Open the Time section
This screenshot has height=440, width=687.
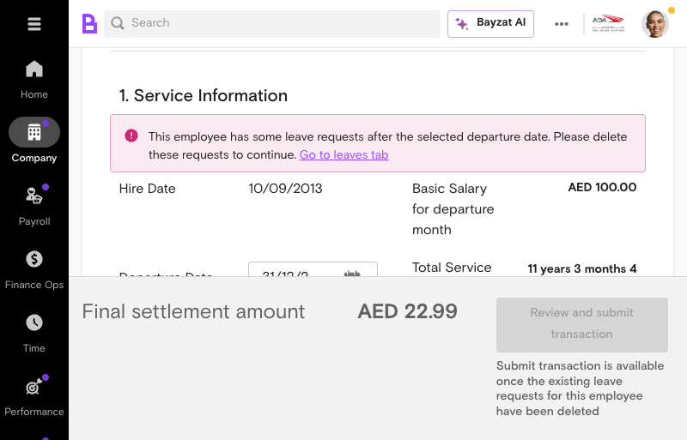tap(34, 333)
